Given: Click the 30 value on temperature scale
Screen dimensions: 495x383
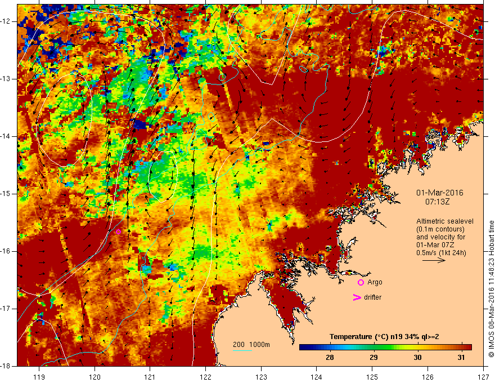Looking at the screenshot, I should 417,358.
